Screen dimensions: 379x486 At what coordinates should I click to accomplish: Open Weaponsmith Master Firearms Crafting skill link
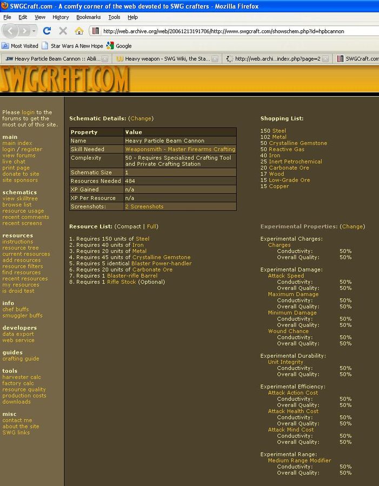(x=180, y=149)
